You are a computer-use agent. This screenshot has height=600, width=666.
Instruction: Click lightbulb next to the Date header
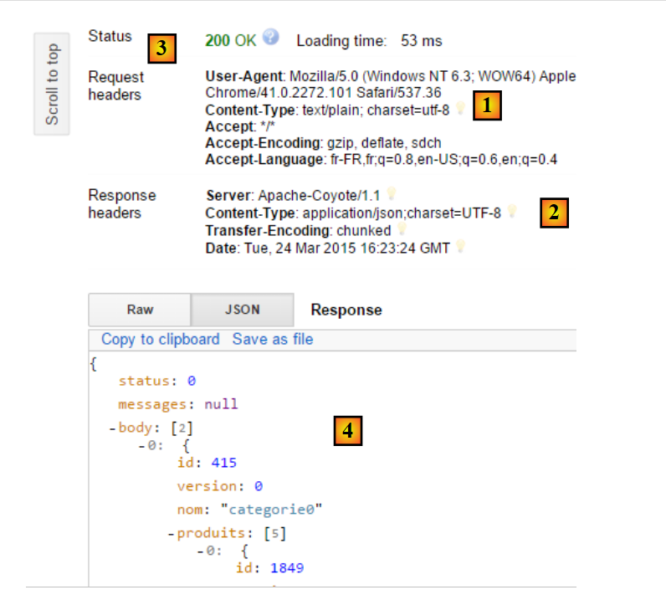point(460,248)
